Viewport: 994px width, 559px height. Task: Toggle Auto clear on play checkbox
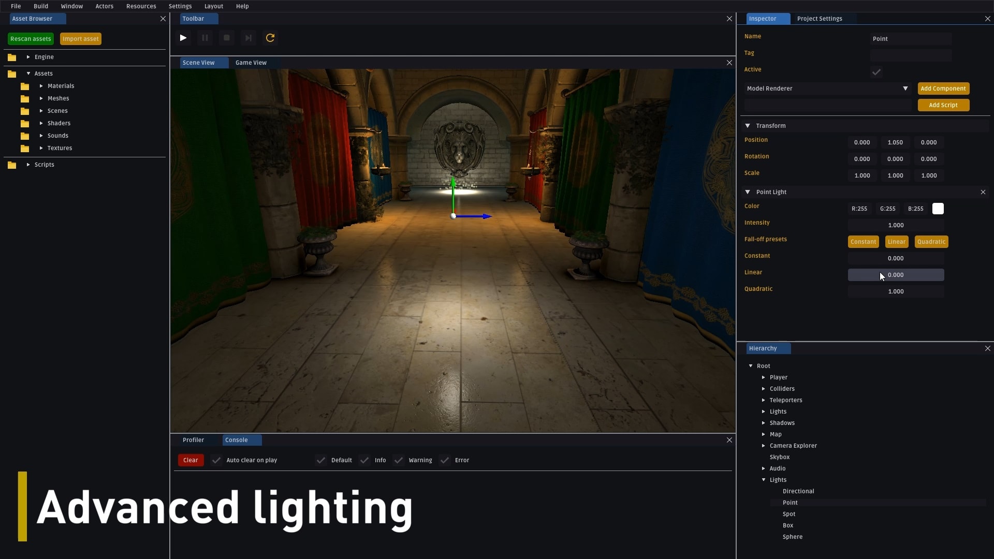coord(216,460)
